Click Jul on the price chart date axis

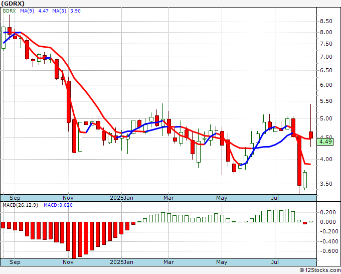point(275,198)
